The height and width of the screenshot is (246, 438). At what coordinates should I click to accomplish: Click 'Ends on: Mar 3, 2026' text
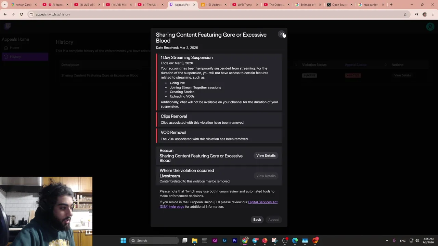tap(177, 63)
